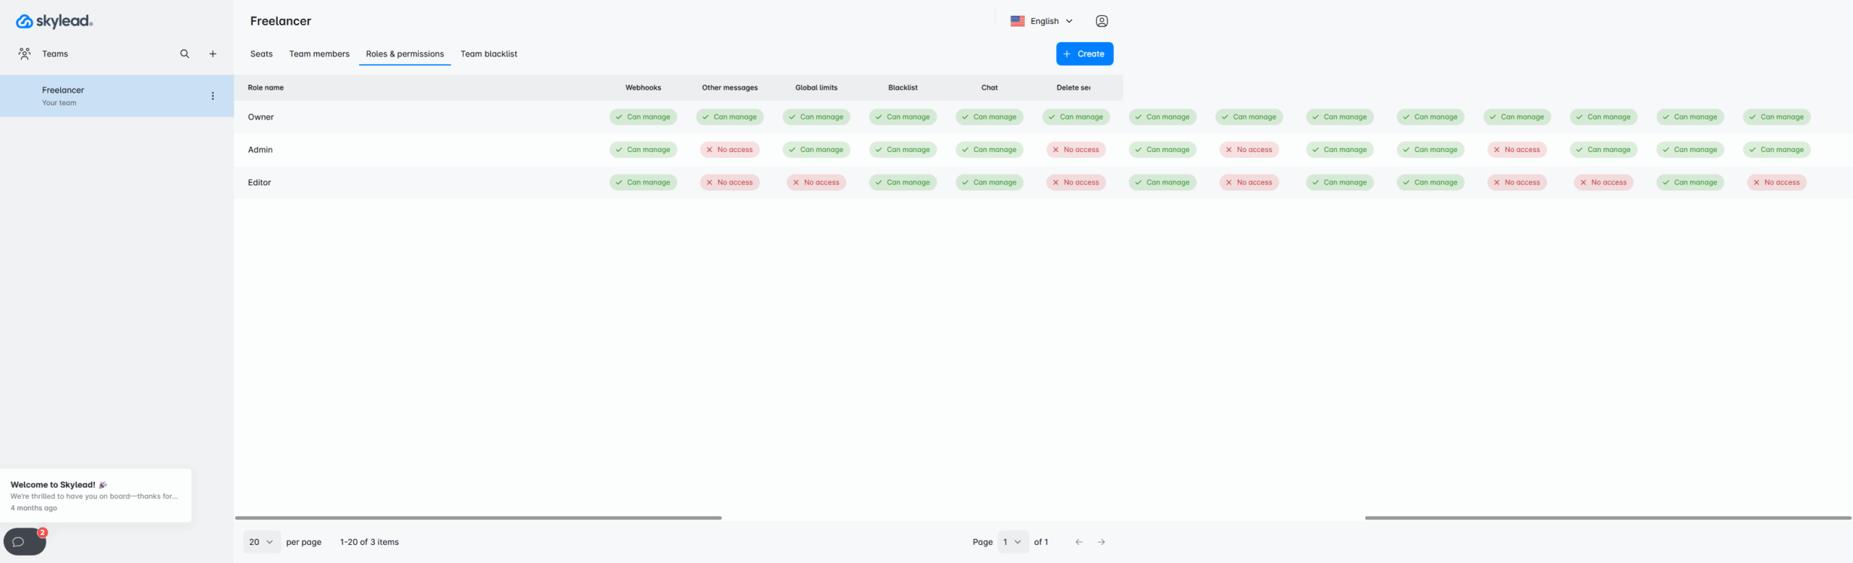Toggle Admin's Other messages No access badge
This screenshot has width=1853, height=563.
[x=730, y=150]
